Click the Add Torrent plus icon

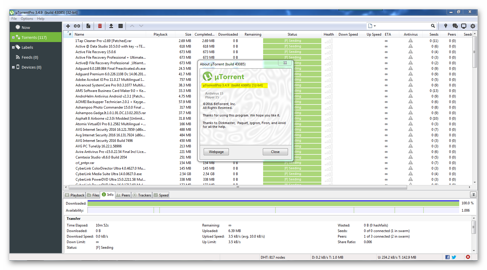tap(68, 26)
